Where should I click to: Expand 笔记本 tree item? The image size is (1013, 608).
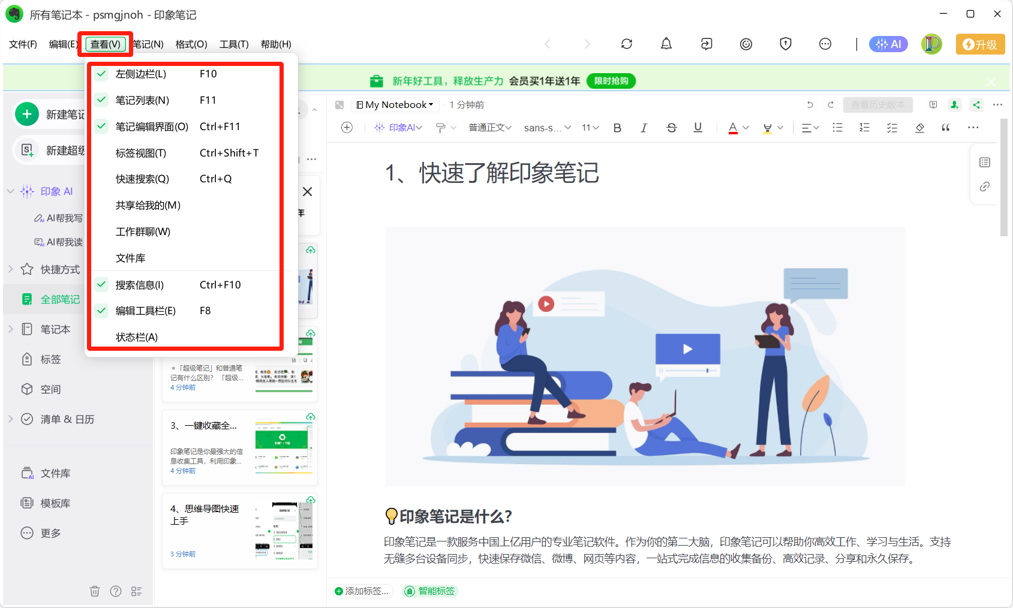(10, 329)
